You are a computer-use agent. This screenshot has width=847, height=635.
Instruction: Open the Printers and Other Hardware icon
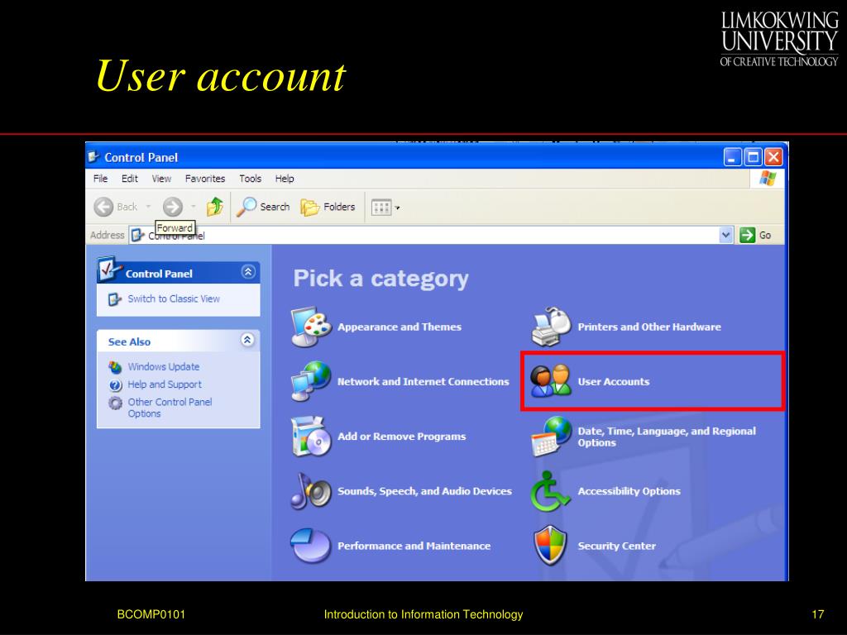coord(551,327)
